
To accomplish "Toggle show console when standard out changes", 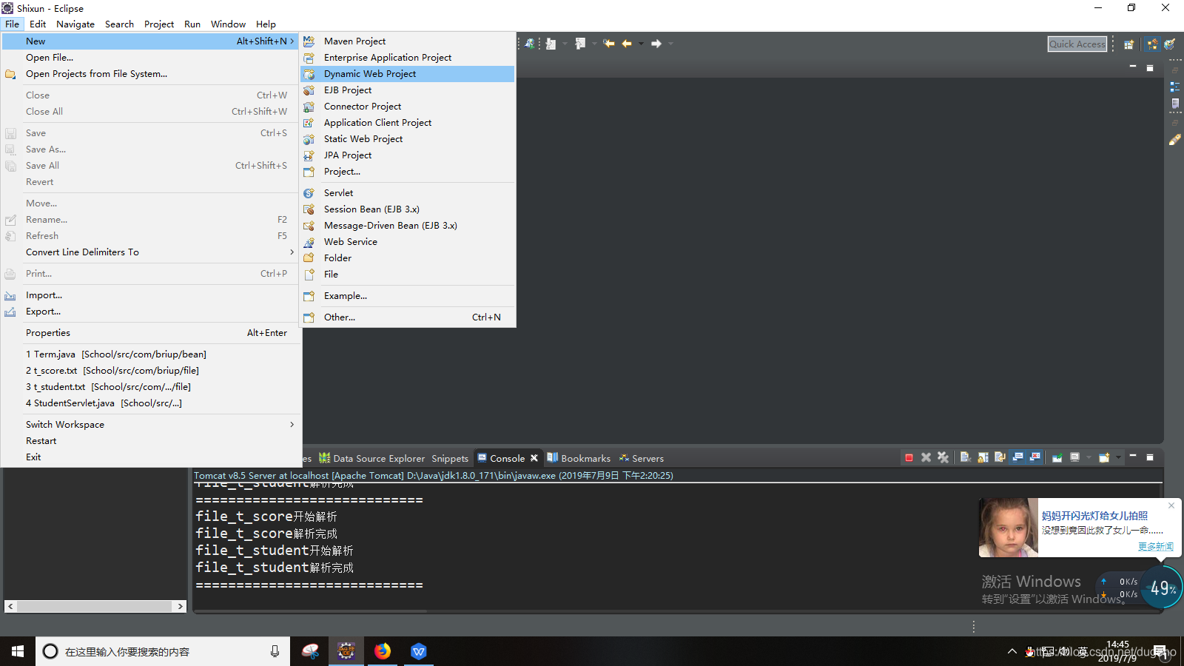I will (1017, 458).
